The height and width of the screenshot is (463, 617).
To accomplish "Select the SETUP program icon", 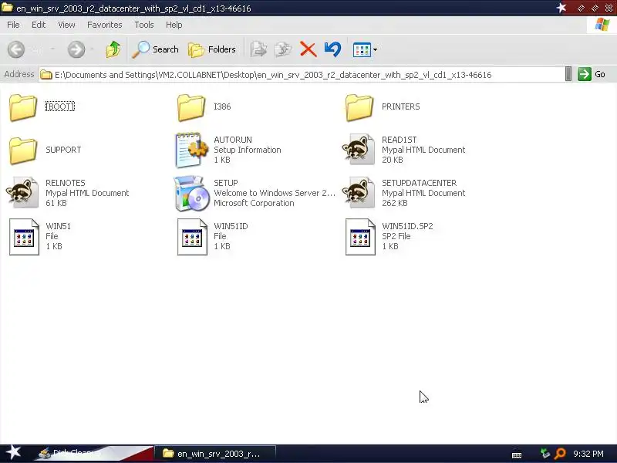I will [x=191, y=194].
